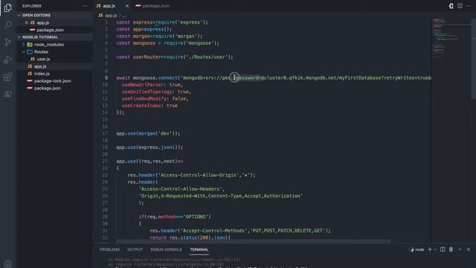The height and width of the screenshot is (268, 476).
Task: Select app.js in the file tree
Action: pos(40,66)
